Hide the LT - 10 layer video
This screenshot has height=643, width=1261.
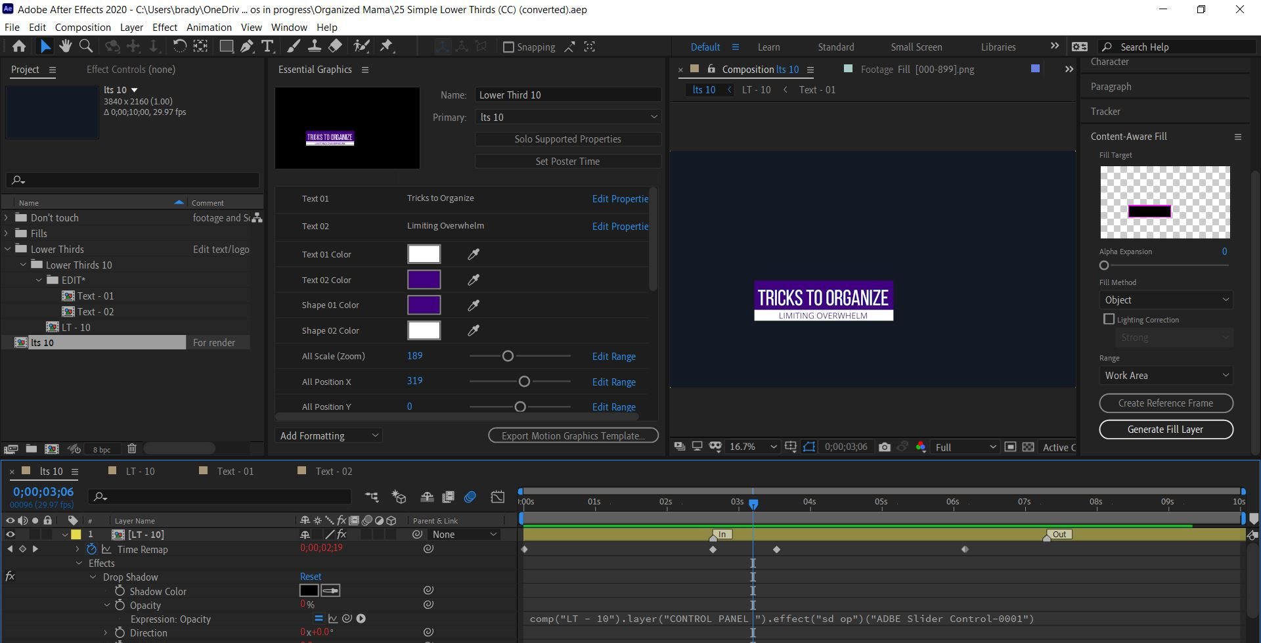click(x=10, y=535)
